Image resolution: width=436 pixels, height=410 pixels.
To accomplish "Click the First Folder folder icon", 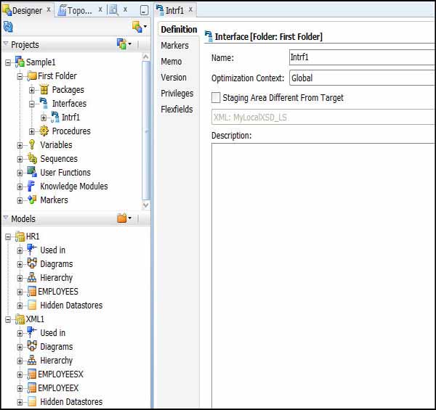I will click(x=32, y=75).
